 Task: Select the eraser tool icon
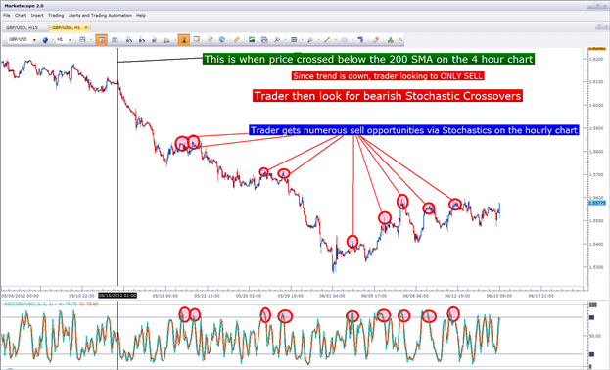[x=375, y=40]
